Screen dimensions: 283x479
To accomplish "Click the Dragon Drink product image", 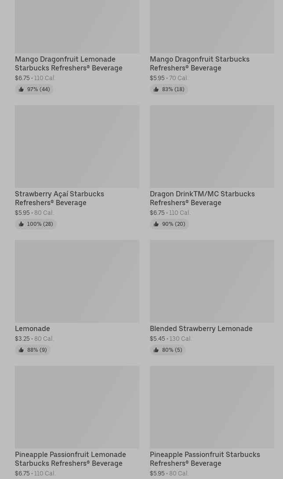I will point(212,146).
